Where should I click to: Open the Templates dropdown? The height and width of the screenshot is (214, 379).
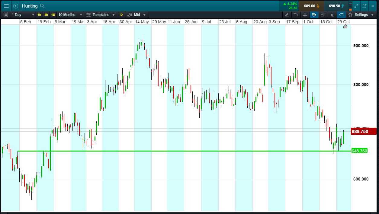point(101,14)
